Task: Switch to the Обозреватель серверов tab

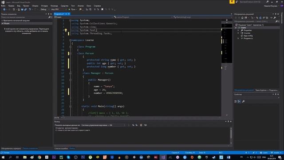Action: point(11,148)
